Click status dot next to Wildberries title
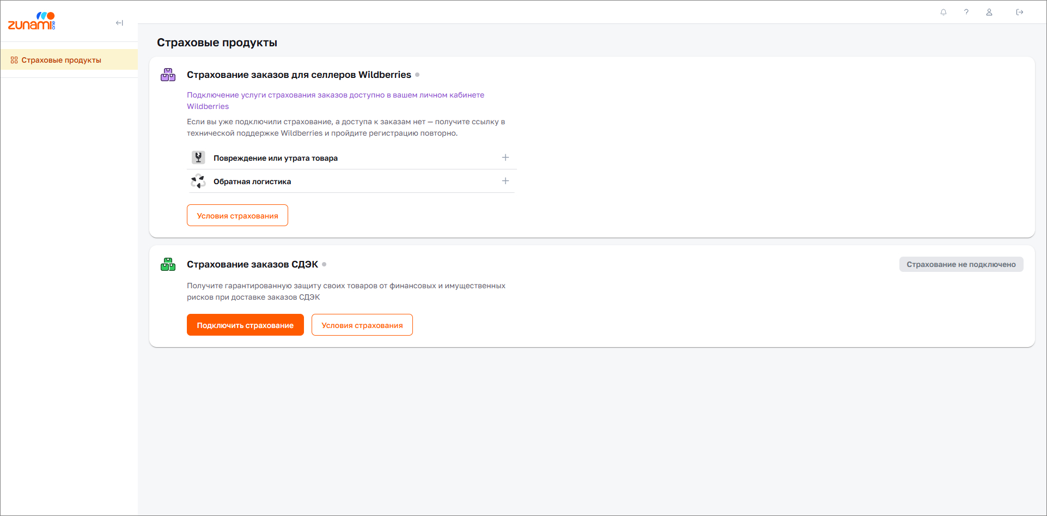Viewport: 1047px width, 516px height. click(x=417, y=75)
